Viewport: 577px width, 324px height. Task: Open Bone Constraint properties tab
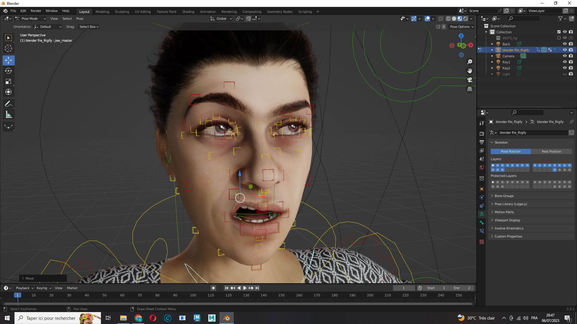point(482,231)
